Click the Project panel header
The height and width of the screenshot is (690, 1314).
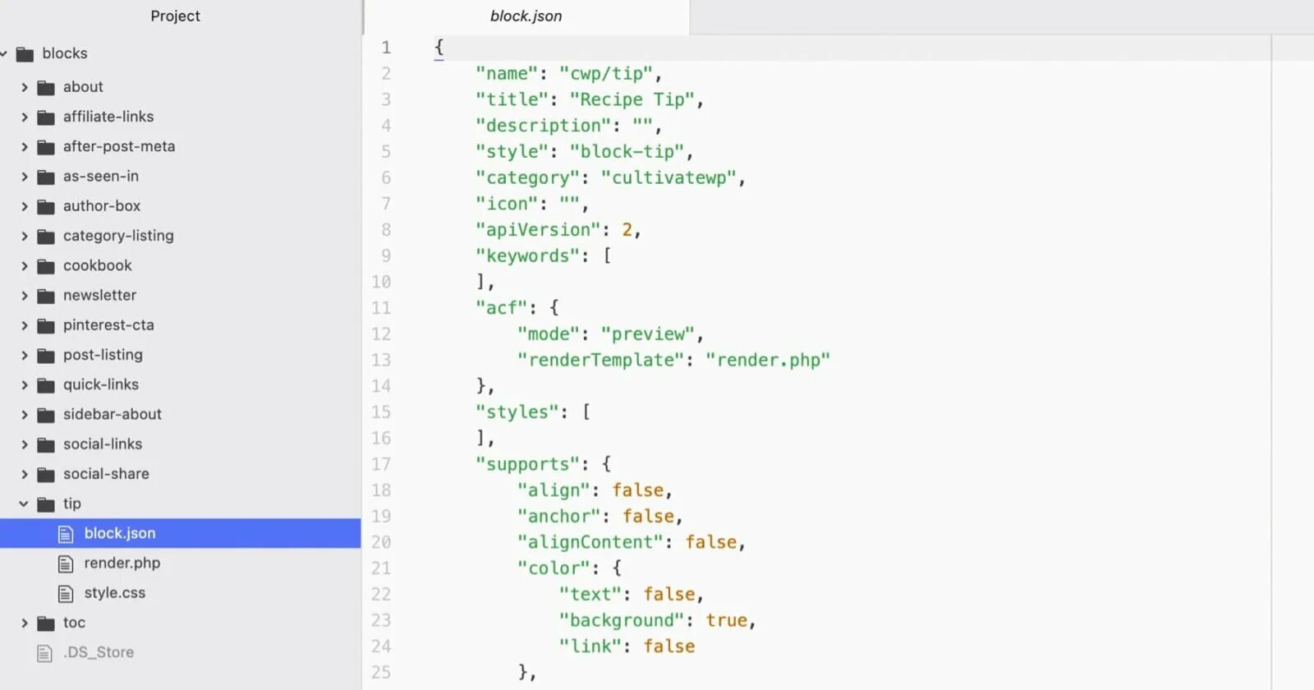click(x=175, y=16)
